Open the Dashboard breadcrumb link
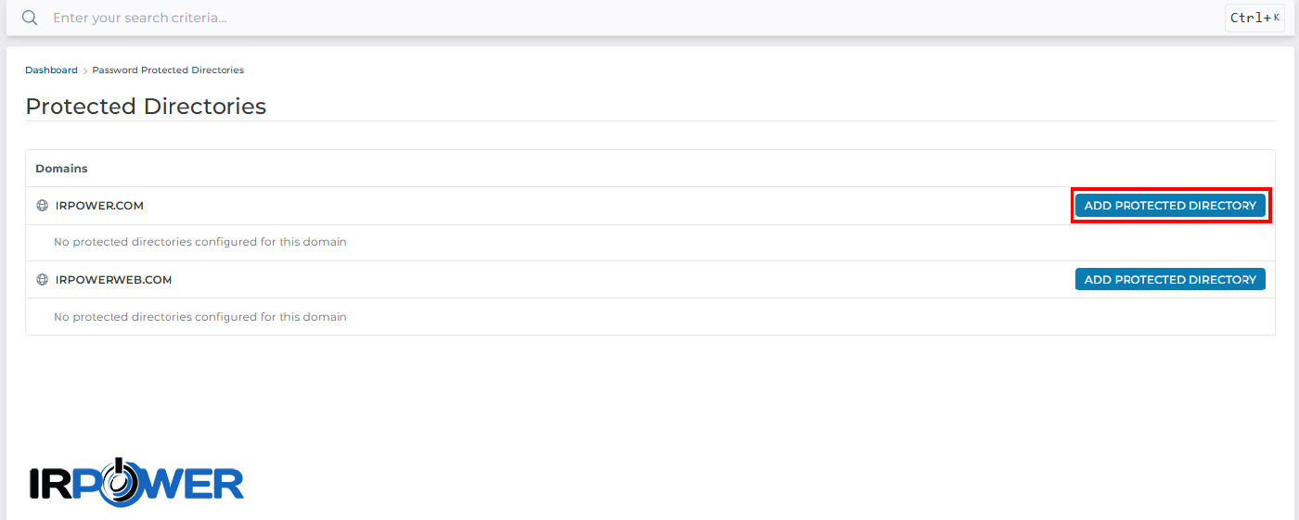This screenshot has width=1299, height=520. 51,70
